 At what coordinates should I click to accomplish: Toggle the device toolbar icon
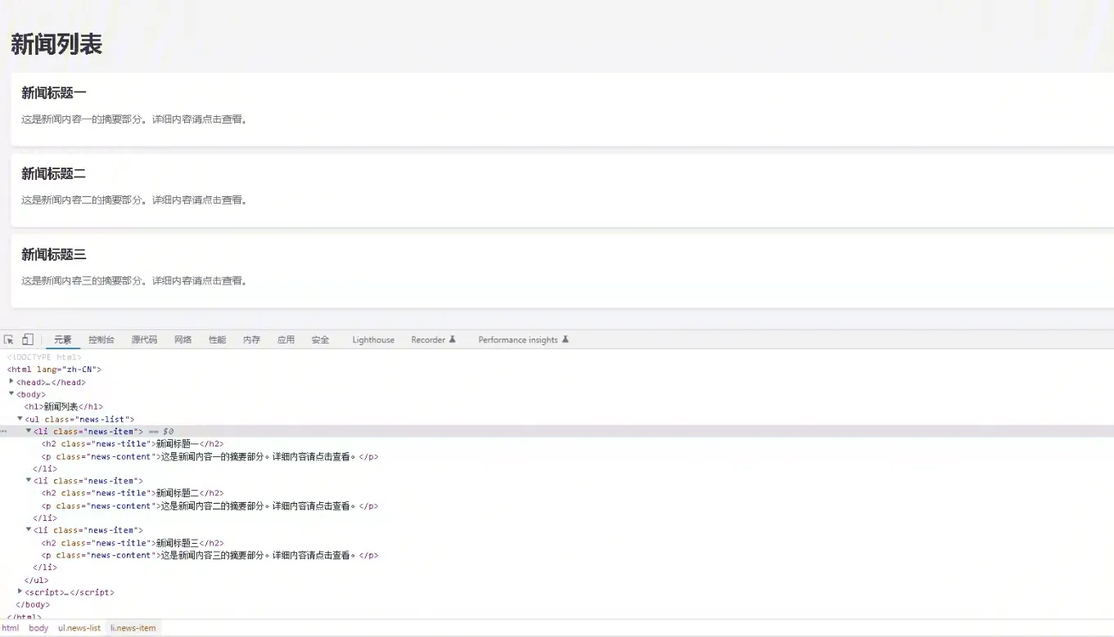coord(28,339)
